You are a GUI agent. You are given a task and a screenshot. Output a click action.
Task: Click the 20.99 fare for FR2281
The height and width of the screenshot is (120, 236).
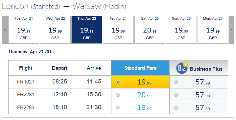pos(144,95)
